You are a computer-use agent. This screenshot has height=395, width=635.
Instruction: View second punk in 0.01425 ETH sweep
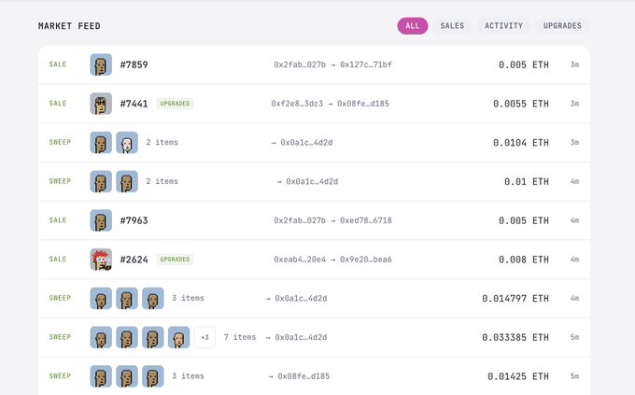tap(127, 376)
